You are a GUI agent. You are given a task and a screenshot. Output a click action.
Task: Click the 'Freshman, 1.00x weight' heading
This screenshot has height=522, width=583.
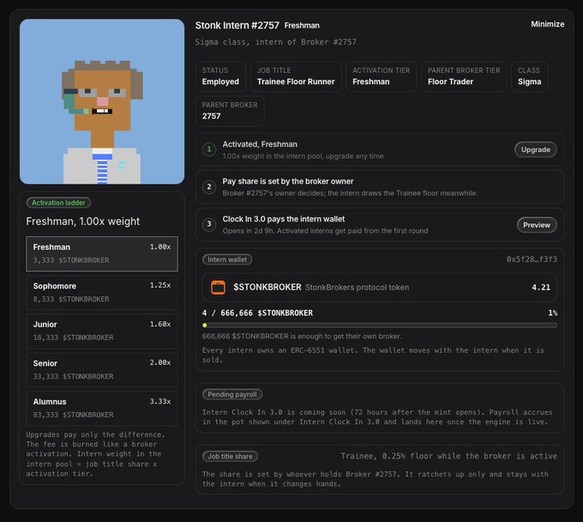pos(83,222)
